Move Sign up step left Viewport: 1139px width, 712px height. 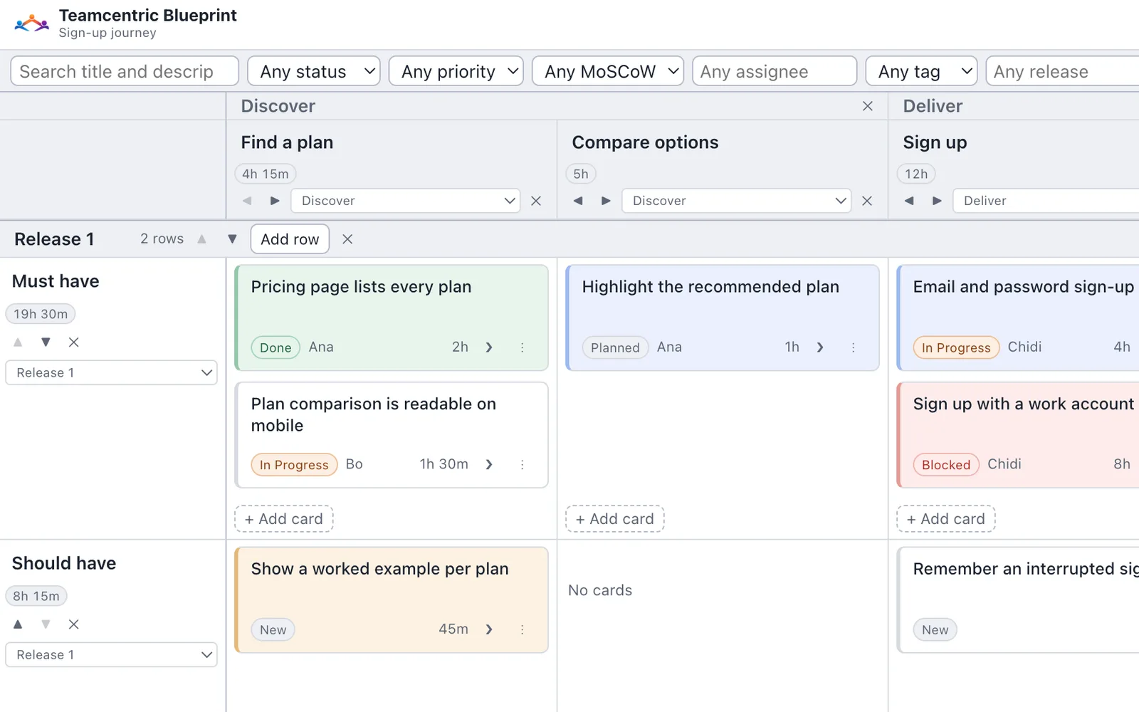tap(909, 201)
